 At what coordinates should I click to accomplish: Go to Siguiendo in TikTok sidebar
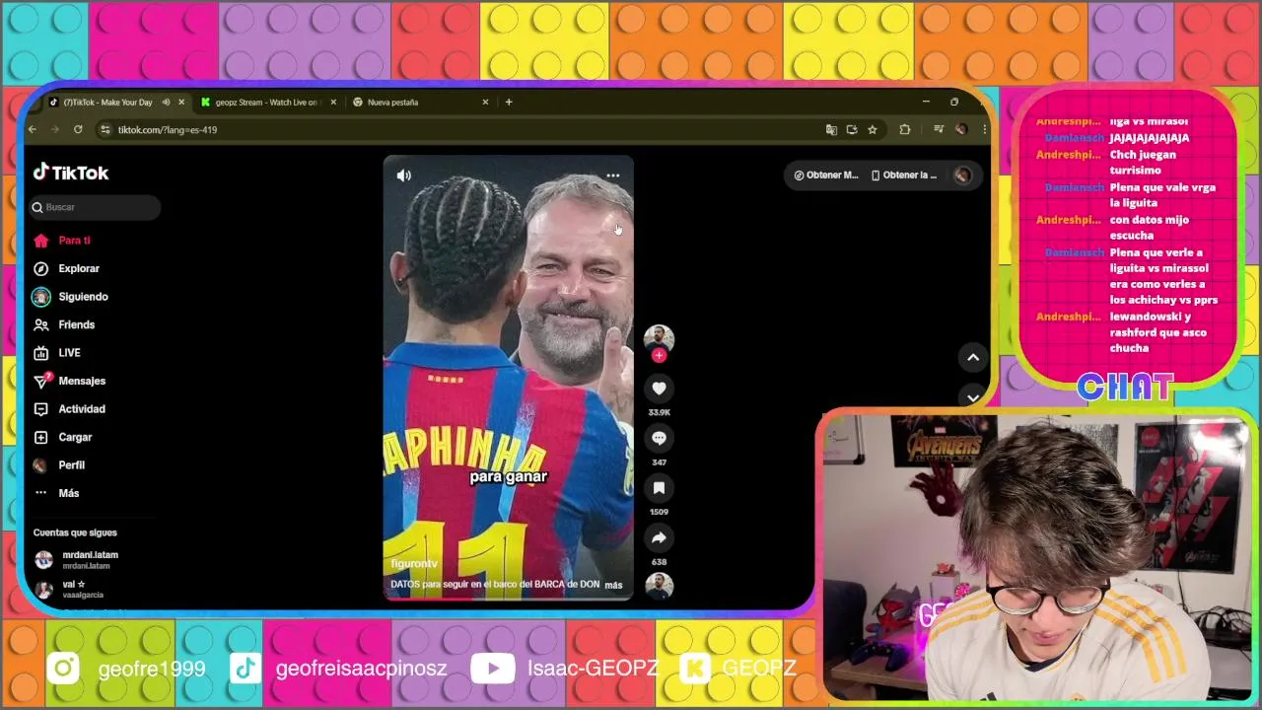[83, 297]
